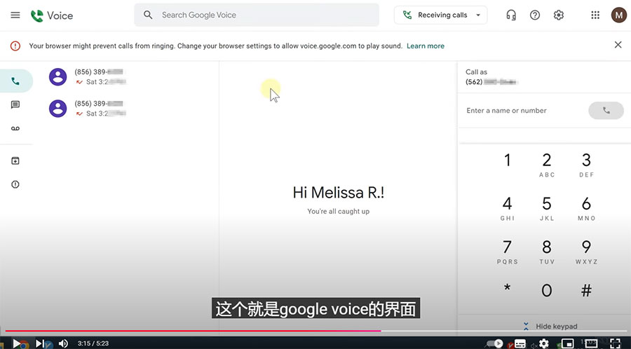Screen dimensions: 631x349
Task: Dial keypad digit 4 GHI
Action: click(508, 208)
